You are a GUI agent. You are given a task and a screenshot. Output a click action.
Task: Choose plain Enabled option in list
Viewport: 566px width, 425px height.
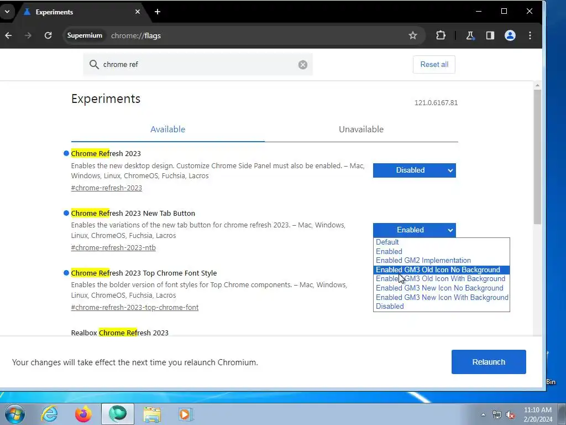[442, 252]
